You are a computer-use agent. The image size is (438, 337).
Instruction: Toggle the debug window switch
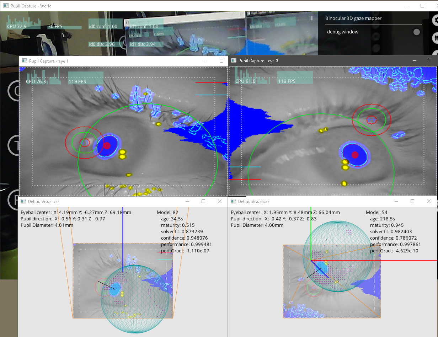pyautogui.click(x=416, y=32)
